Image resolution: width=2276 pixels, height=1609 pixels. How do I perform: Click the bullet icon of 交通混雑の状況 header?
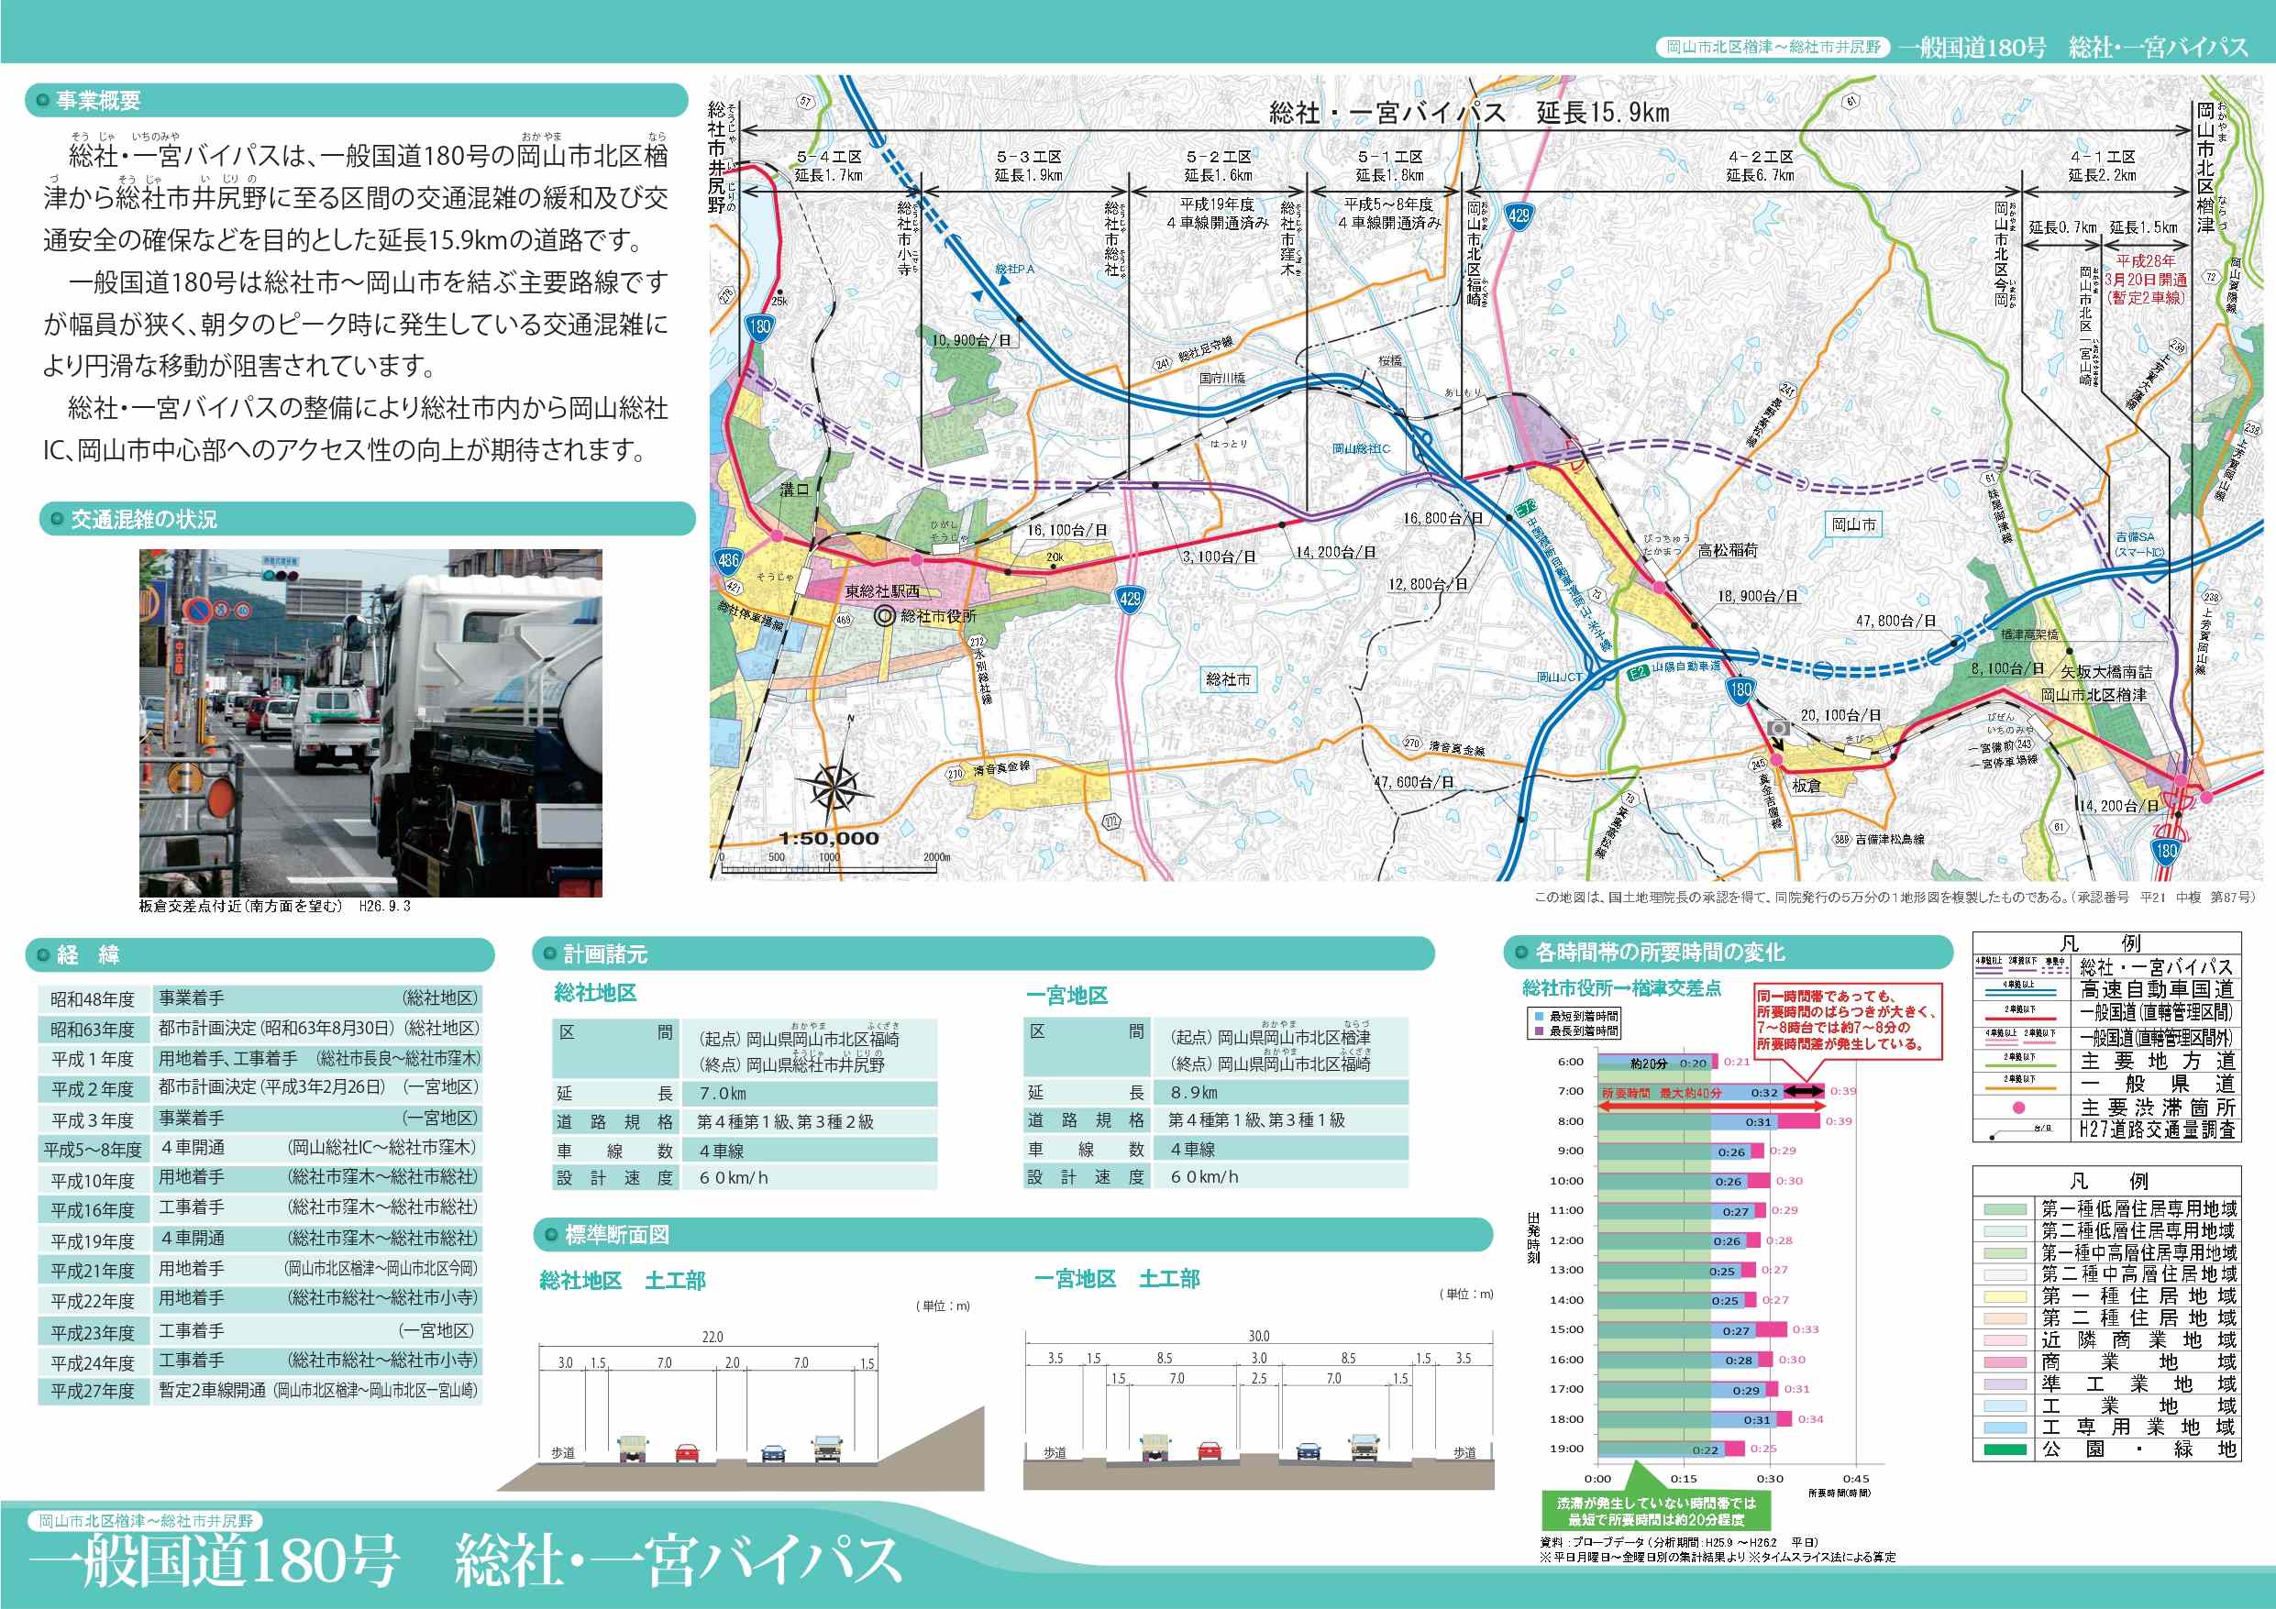tap(57, 519)
